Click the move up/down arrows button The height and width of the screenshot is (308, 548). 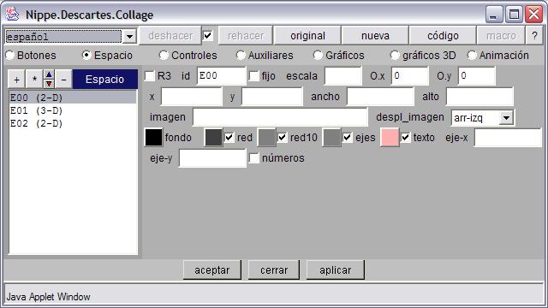(x=49, y=80)
